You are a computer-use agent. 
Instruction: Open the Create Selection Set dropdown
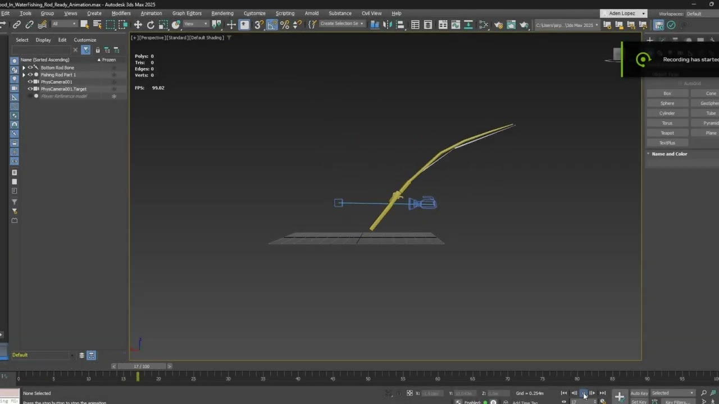click(342, 24)
